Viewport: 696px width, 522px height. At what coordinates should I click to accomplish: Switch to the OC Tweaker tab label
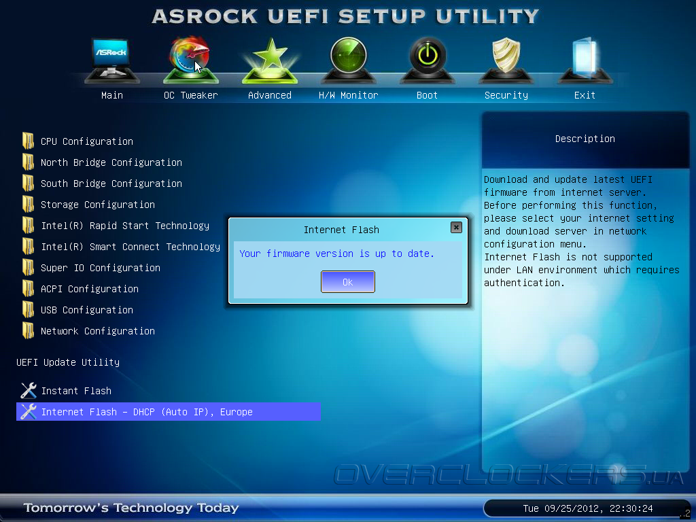pos(191,95)
